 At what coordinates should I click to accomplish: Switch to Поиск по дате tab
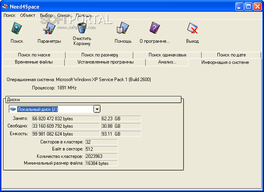[x=231, y=55]
